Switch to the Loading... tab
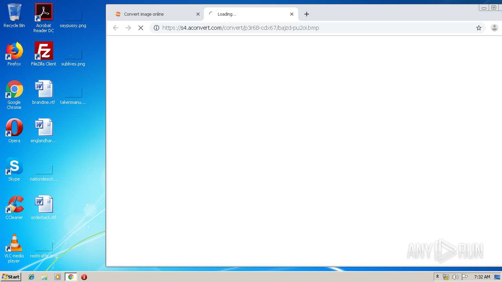Screen dimensions: 502x282 coord(251,14)
